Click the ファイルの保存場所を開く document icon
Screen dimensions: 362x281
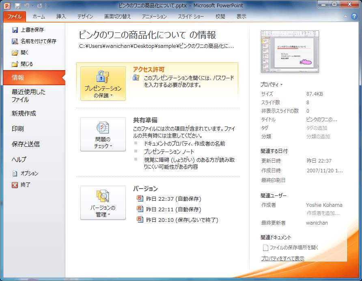click(x=265, y=248)
